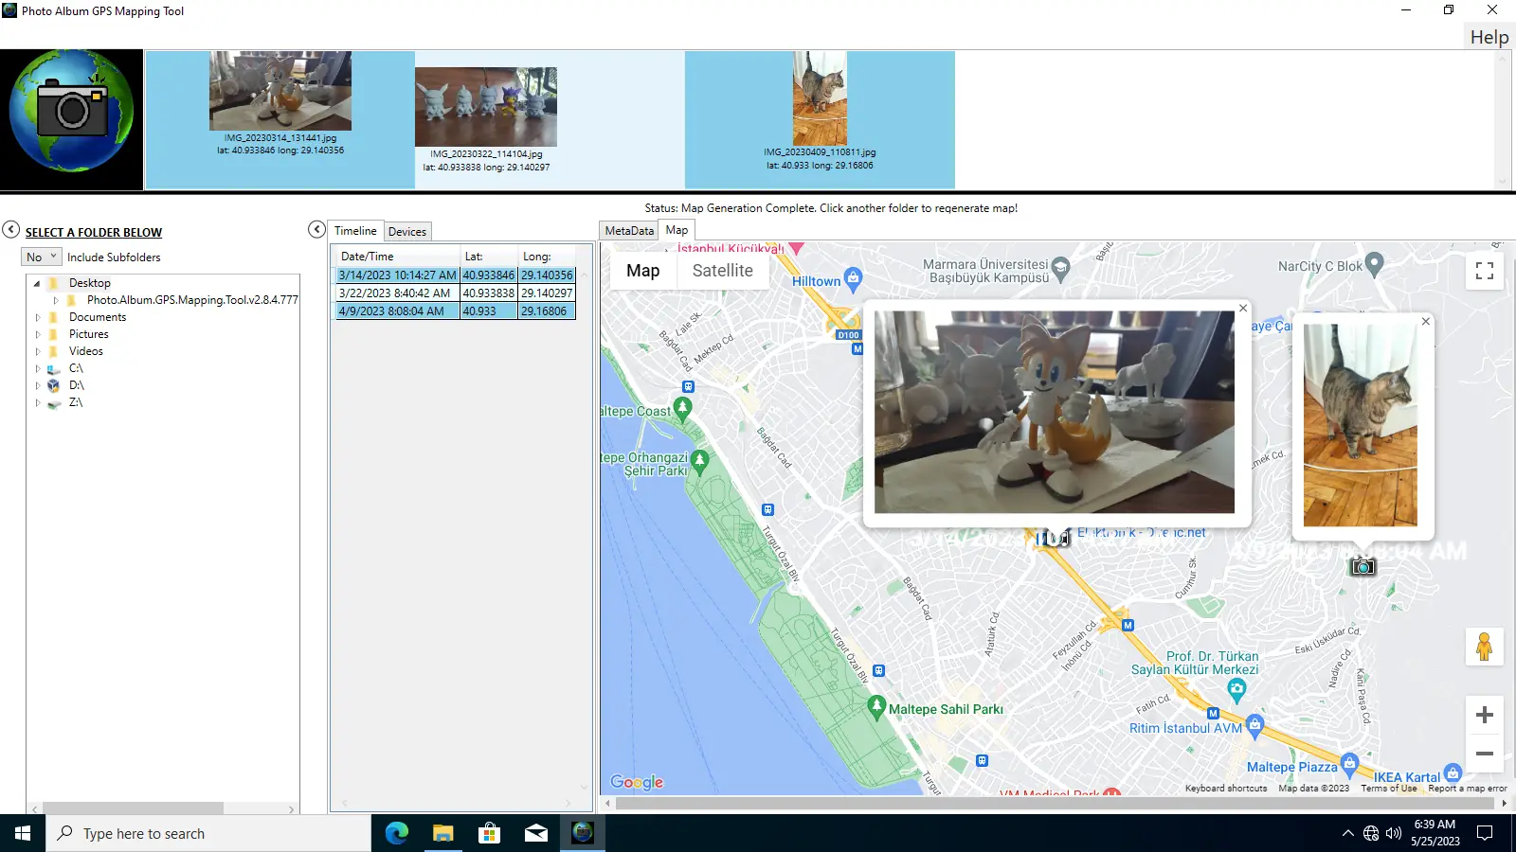The width and height of the screenshot is (1516, 852).
Task: Select the Map view type button
Action: click(x=642, y=271)
